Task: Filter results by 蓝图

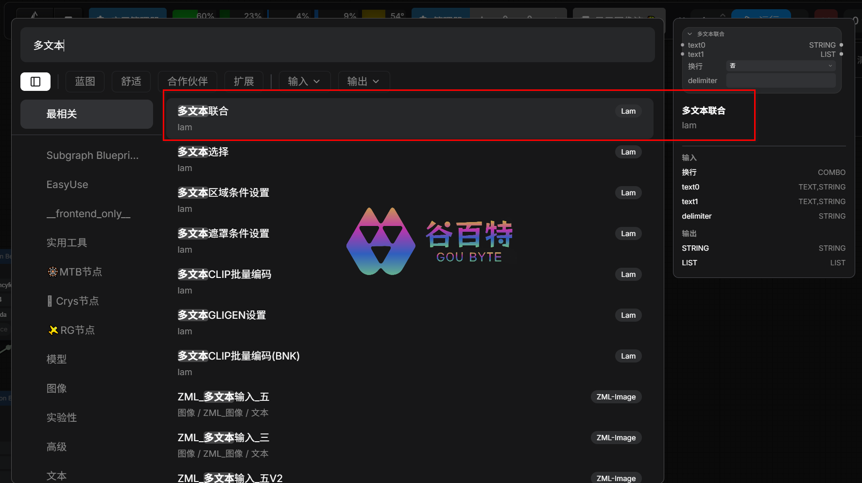Action: click(x=85, y=81)
